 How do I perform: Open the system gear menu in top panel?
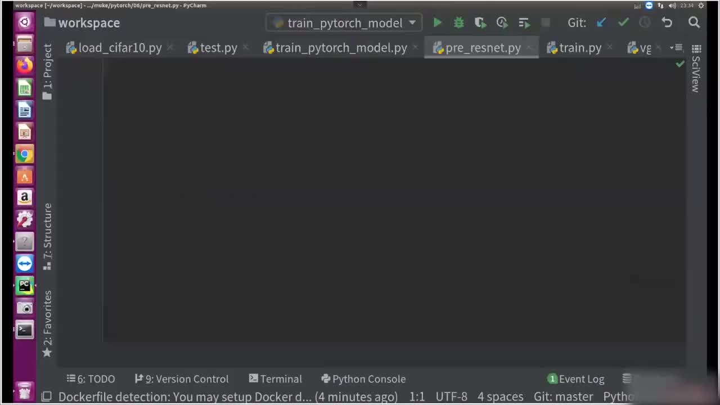click(701, 6)
